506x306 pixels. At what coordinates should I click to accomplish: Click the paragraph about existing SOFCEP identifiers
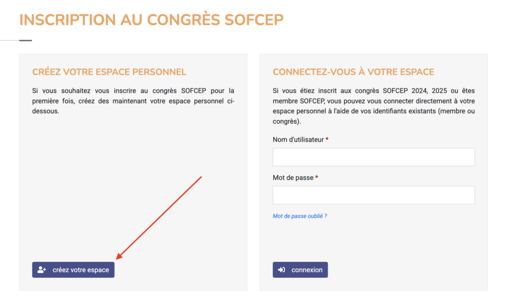pos(373,106)
